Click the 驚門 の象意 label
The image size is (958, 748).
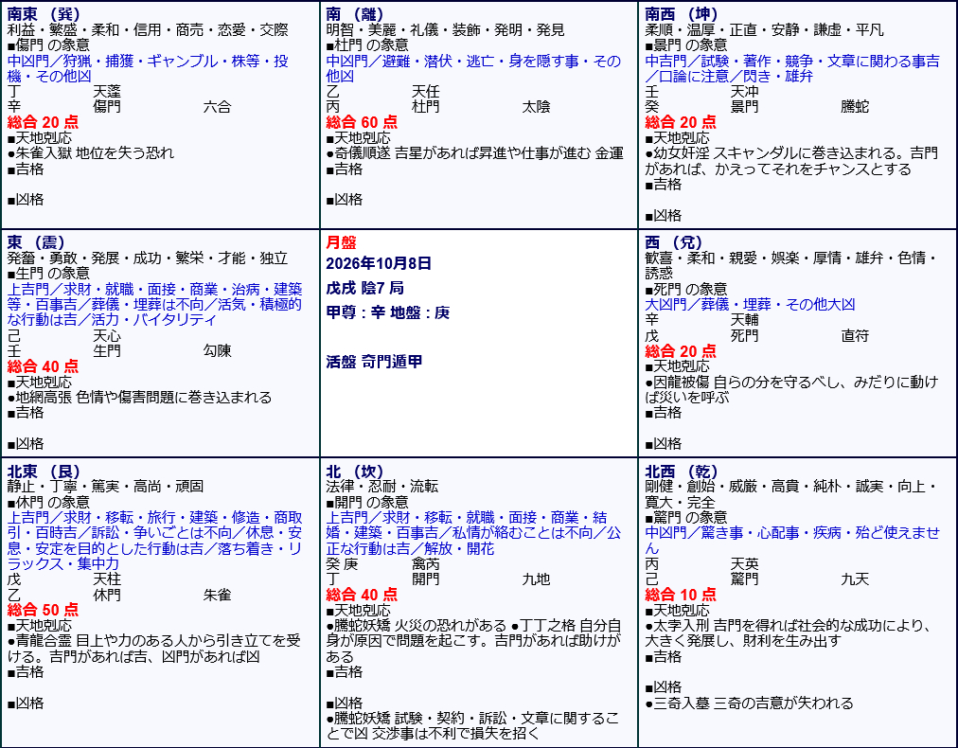pyautogui.click(x=686, y=518)
